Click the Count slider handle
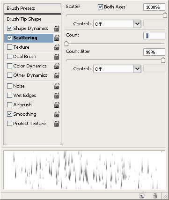This screenshot has width=169, height=200. (66, 44)
